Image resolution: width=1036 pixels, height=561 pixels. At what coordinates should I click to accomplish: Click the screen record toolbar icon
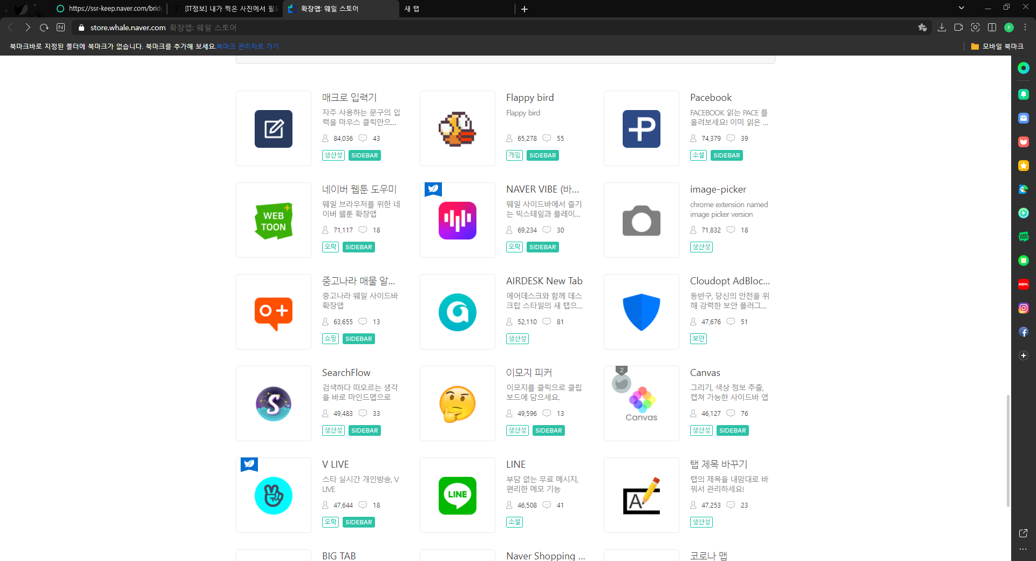[958, 28]
